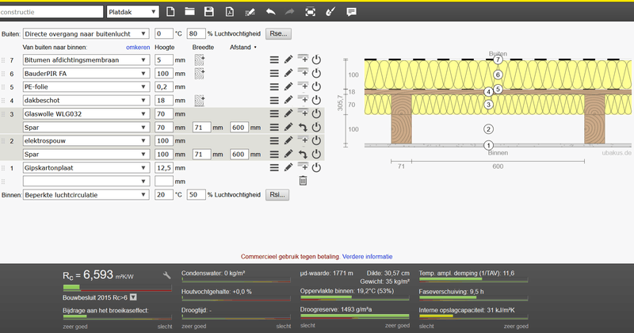Viewport: 634px width, 333px height.
Task: Add hatch pattern to dakbeschot layer
Action: tap(200, 101)
